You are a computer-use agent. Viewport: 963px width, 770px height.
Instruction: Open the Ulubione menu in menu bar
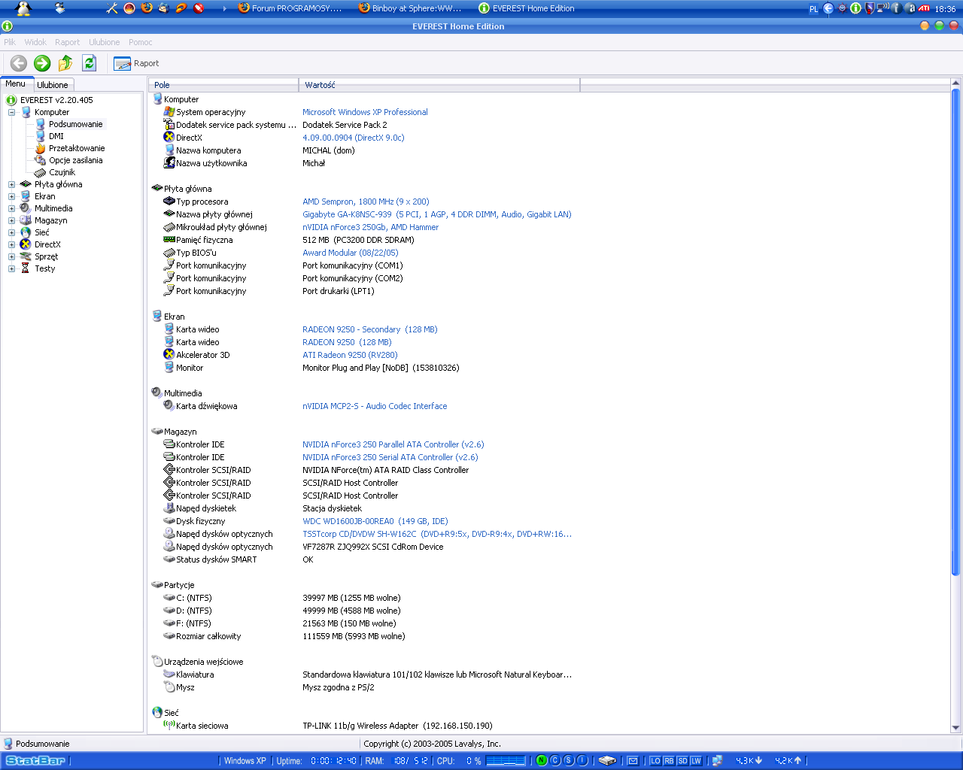click(x=104, y=42)
